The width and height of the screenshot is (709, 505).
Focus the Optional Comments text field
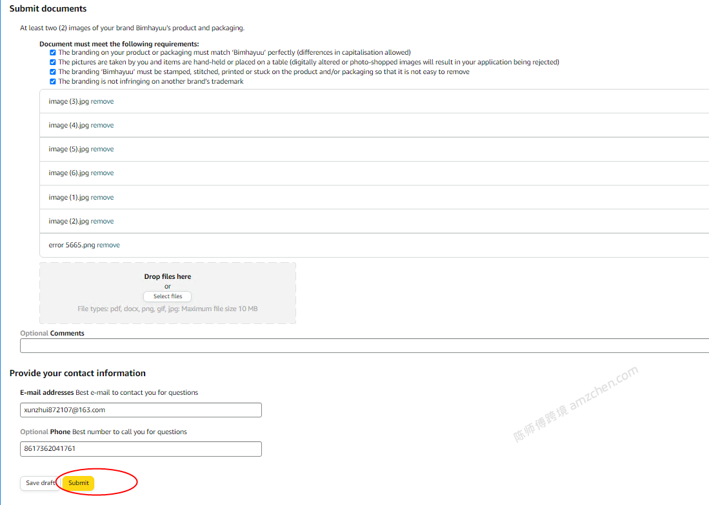364,346
